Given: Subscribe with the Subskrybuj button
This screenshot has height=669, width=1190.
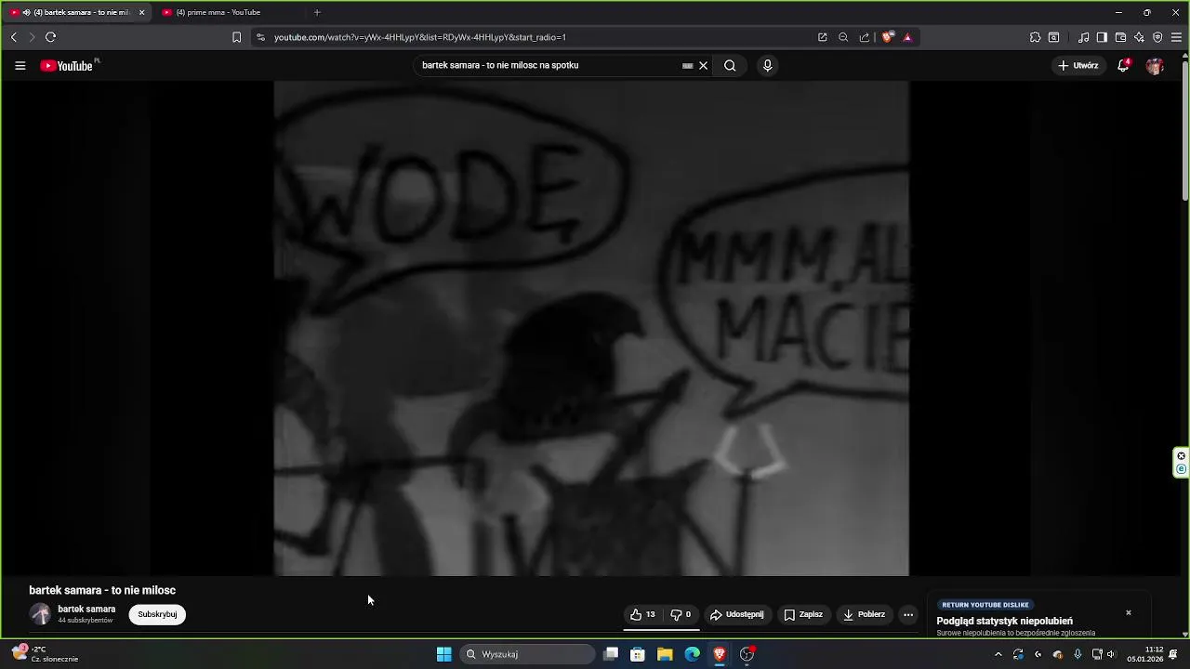Looking at the screenshot, I should pos(157,614).
